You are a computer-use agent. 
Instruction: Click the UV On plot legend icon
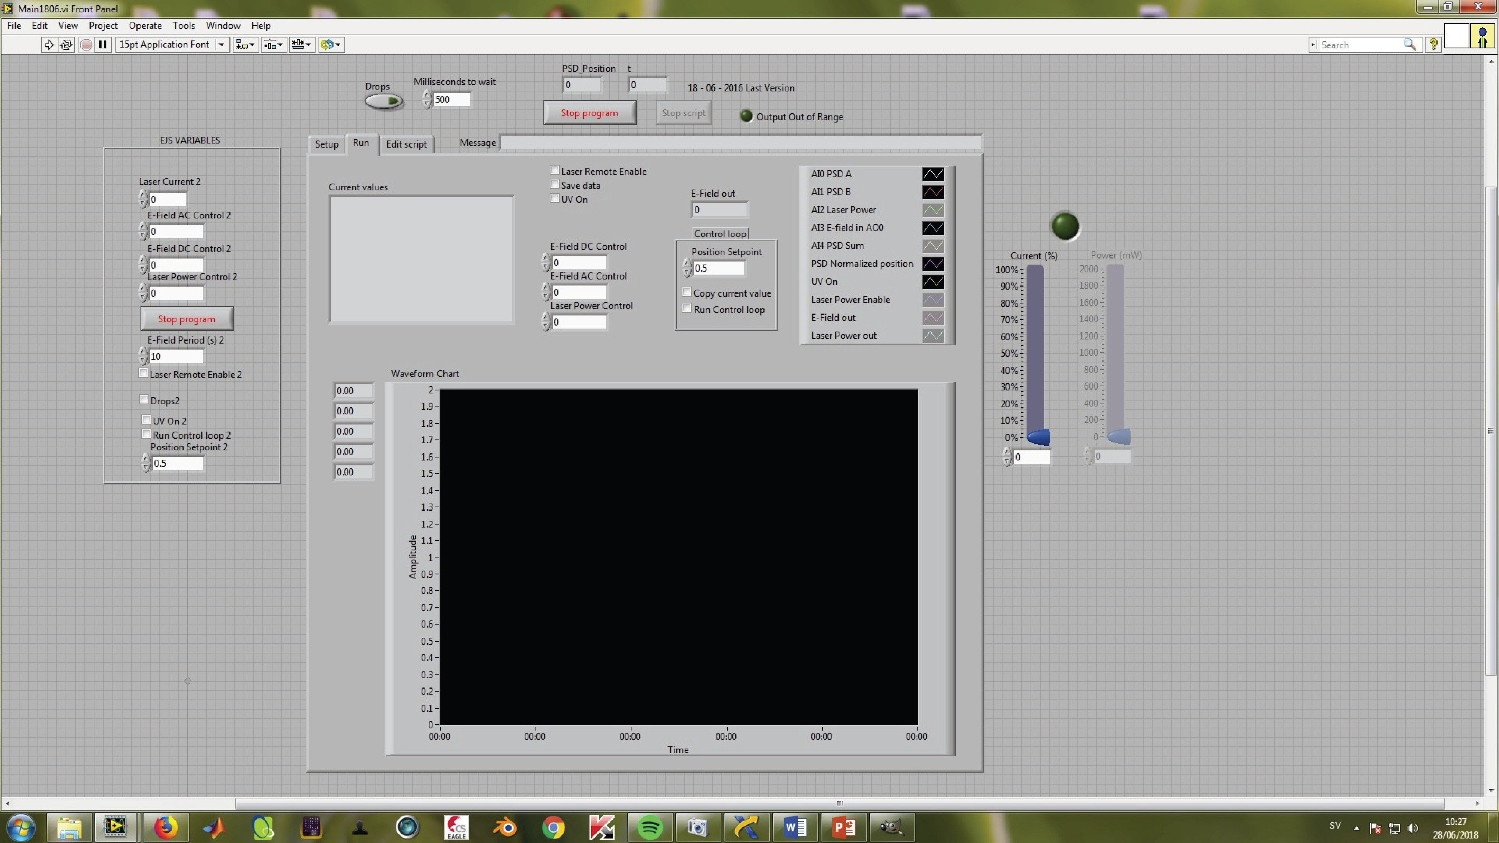coord(932,282)
